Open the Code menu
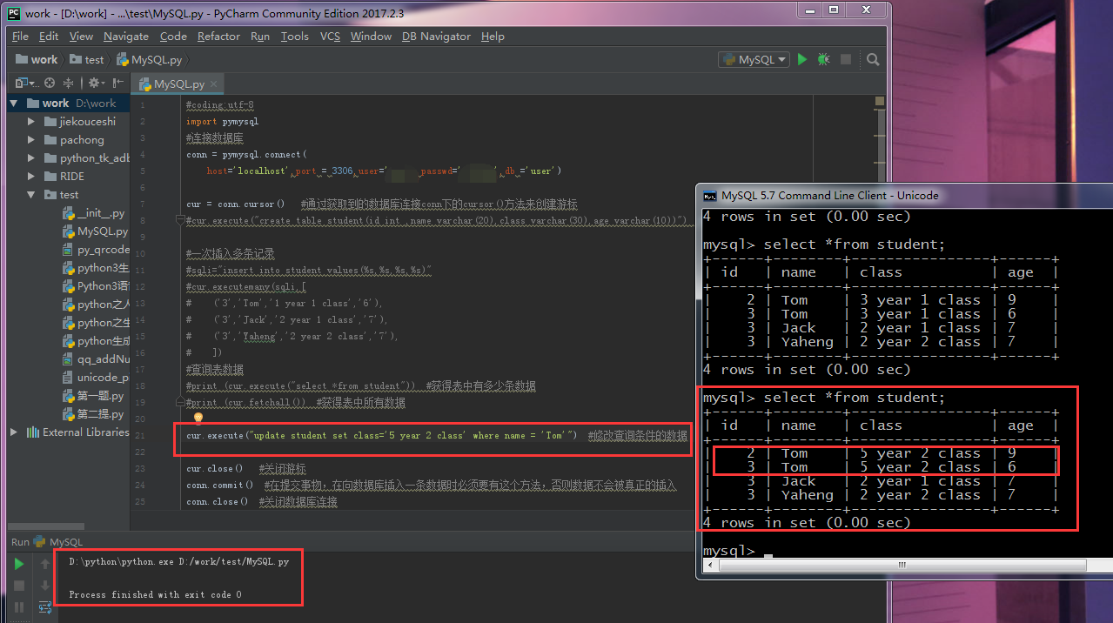The image size is (1113, 623). [x=173, y=37]
